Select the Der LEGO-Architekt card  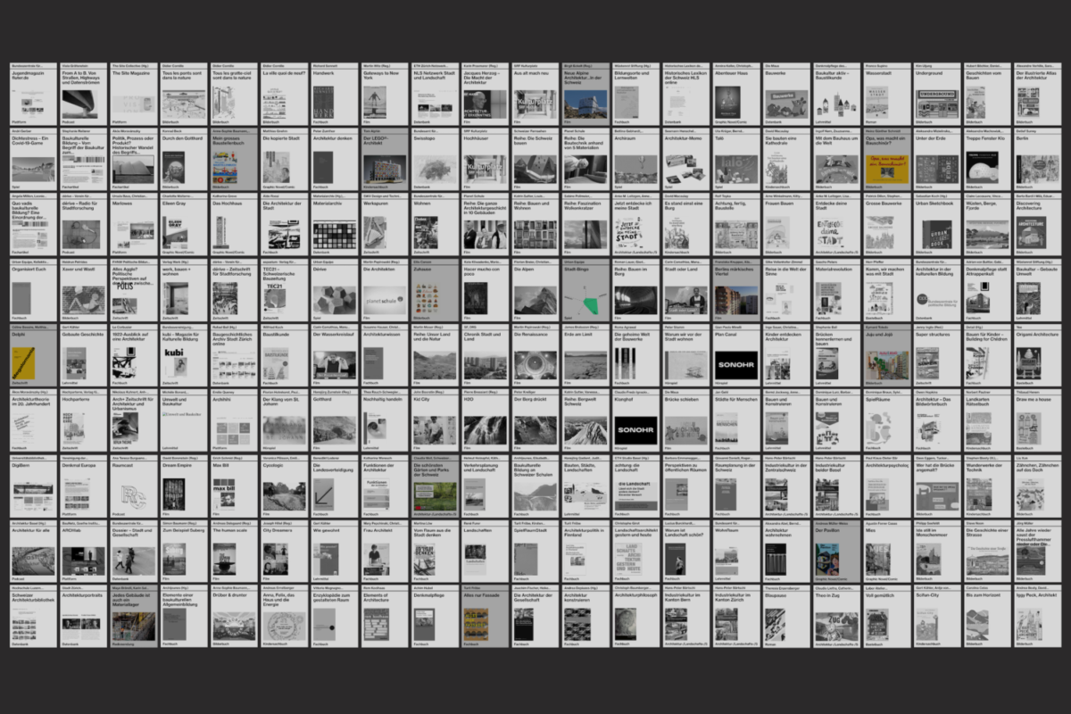(x=386, y=161)
